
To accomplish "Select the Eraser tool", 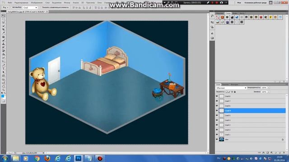I will 3,51.
